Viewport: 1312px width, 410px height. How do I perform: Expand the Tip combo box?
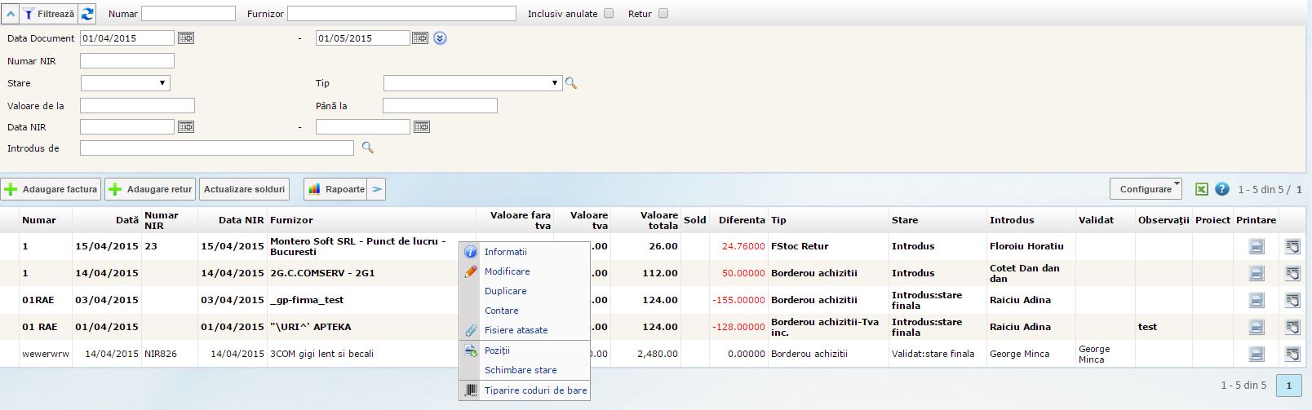click(x=472, y=83)
